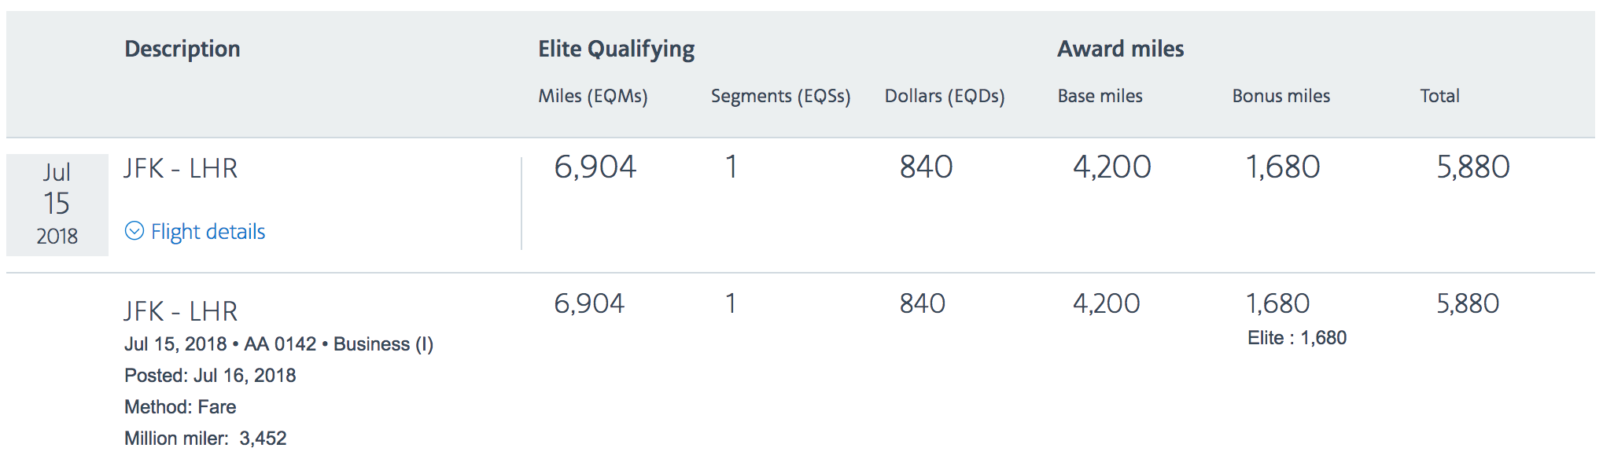Select the Elite : 1,680 bonus breakdown
The height and width of the screenshot is (459, 1603).
coord(1296,338)
